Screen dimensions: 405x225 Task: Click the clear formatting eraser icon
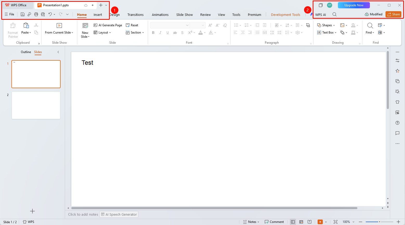[225, 25]
